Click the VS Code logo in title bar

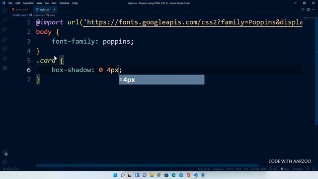click(3, 3)
